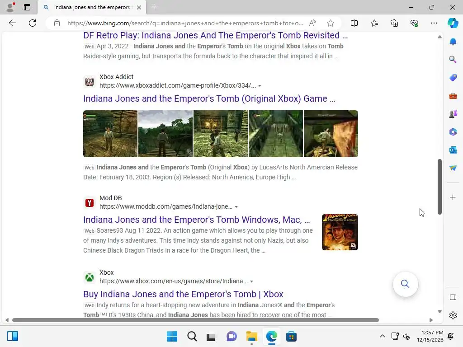Screen dimensions: 463x347
Task: Open the profile avatar menu
Action: tap(11, 7)
